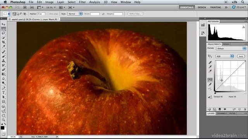The image size is (248, 139).
Task: Select the Type tool
Action: point(3,93)
